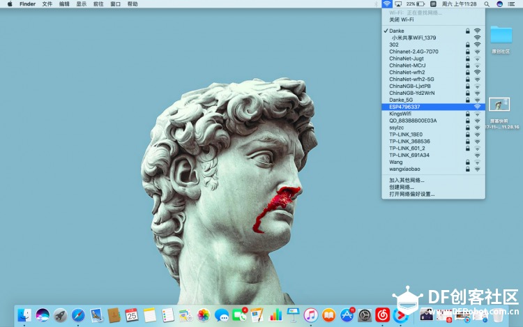Image resolution: width=523 pixels, height=327 pixels.
Task: Choose 加入其他网络… option
Action: 433,181
